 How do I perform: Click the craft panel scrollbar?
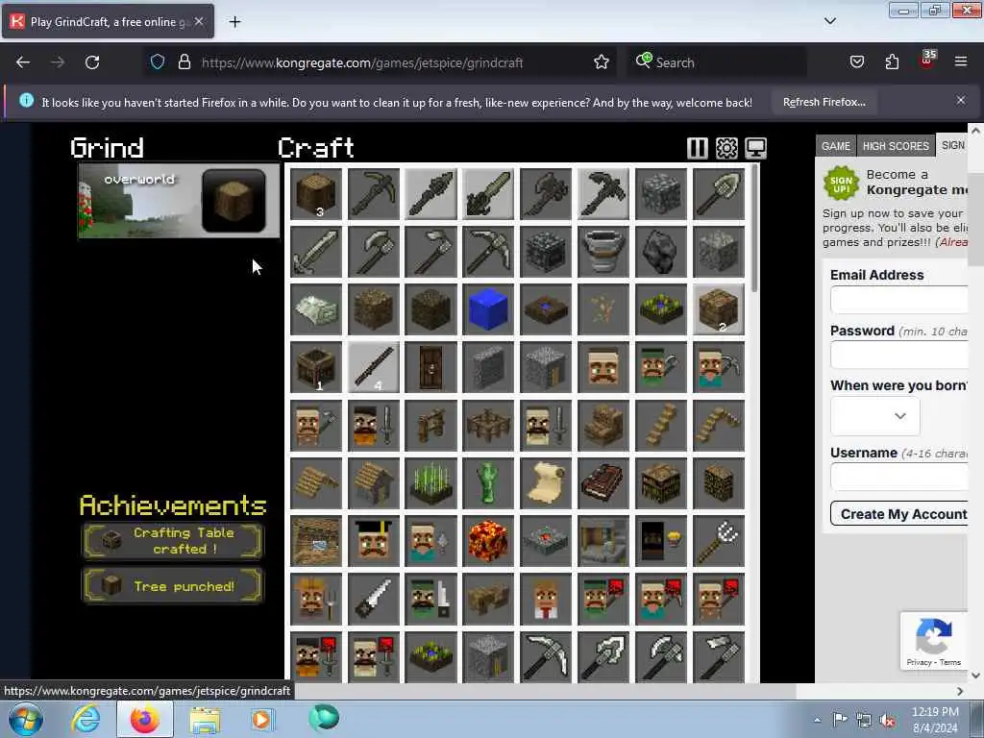[754, 228]
